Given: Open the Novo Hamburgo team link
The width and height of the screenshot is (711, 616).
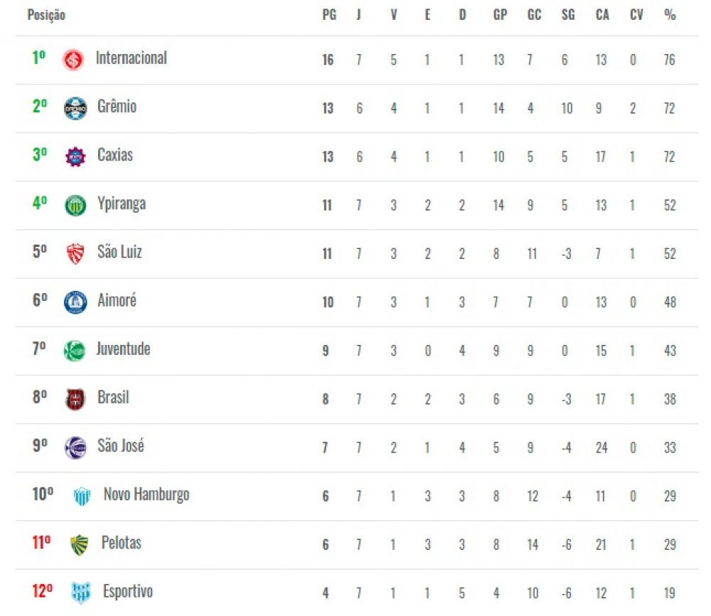Looking at the screenshot, I should (146, 494).
